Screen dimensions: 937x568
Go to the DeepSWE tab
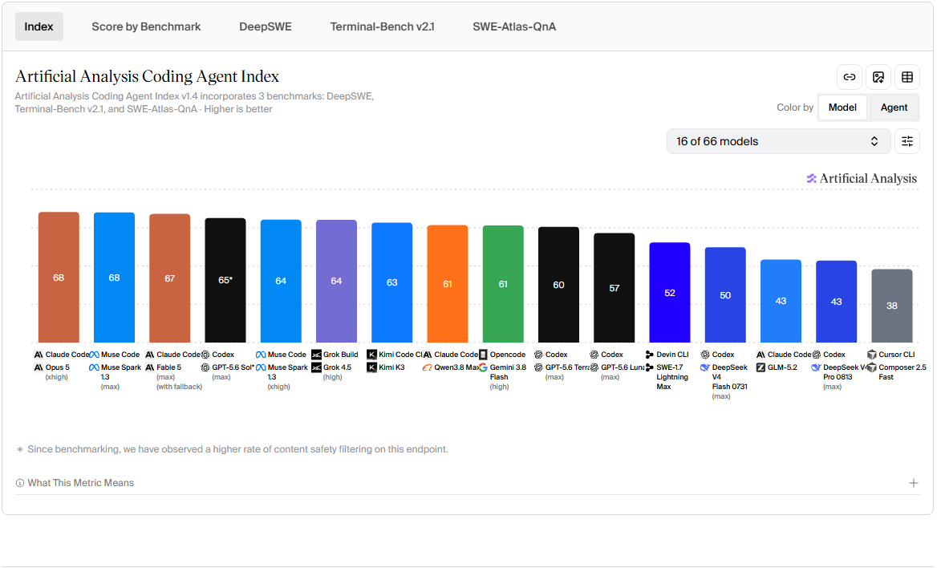266,27
